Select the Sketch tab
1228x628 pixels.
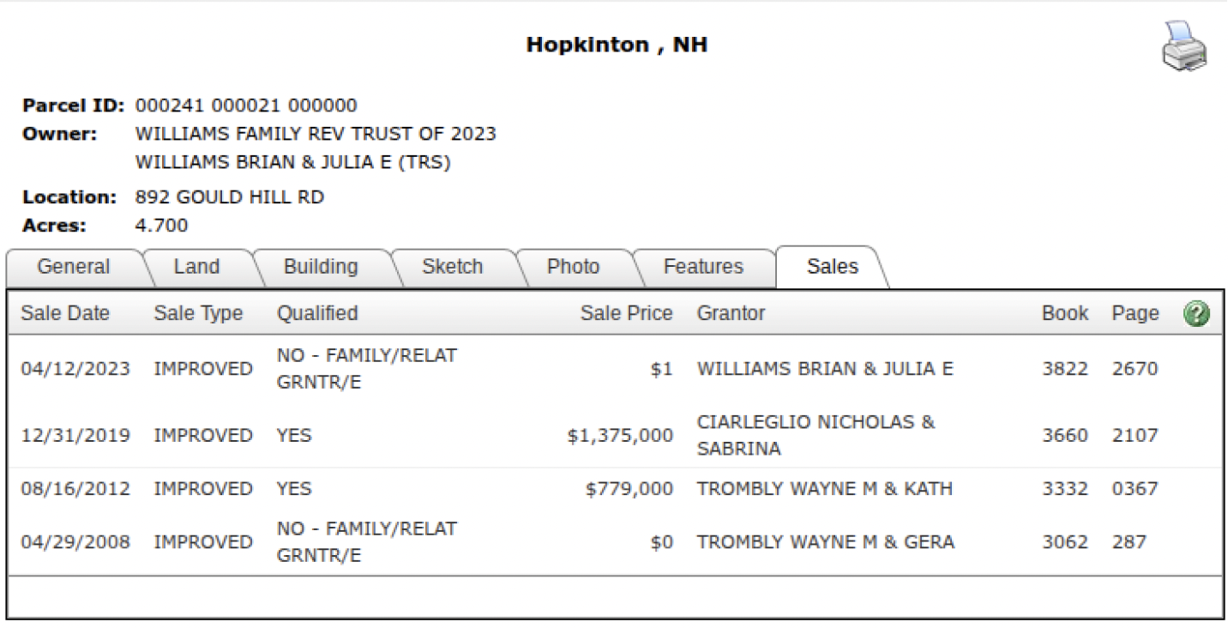[452, 267]
